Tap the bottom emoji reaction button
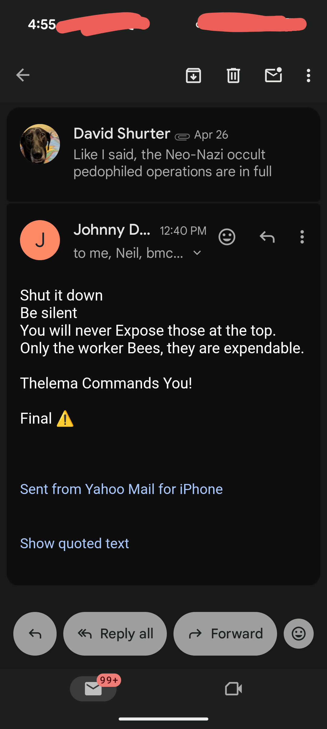Viewport: 327px width, 729px height. point(299,634)
